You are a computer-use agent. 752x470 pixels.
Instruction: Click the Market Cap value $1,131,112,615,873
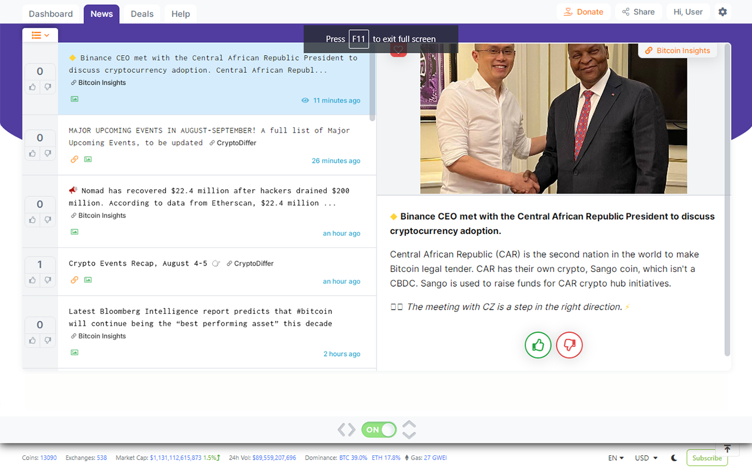point(176,458)
